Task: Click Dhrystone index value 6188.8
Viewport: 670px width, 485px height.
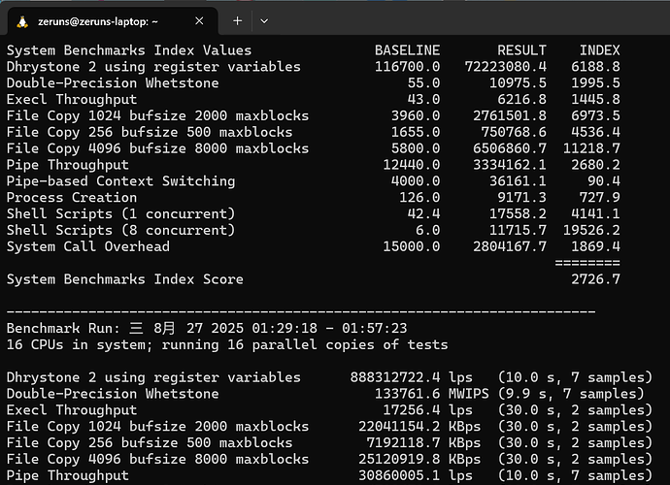Action: 595,67
